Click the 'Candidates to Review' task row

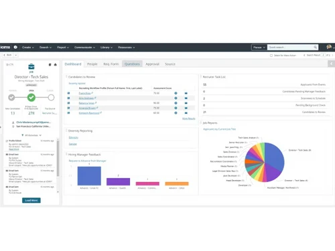(265, 112)
